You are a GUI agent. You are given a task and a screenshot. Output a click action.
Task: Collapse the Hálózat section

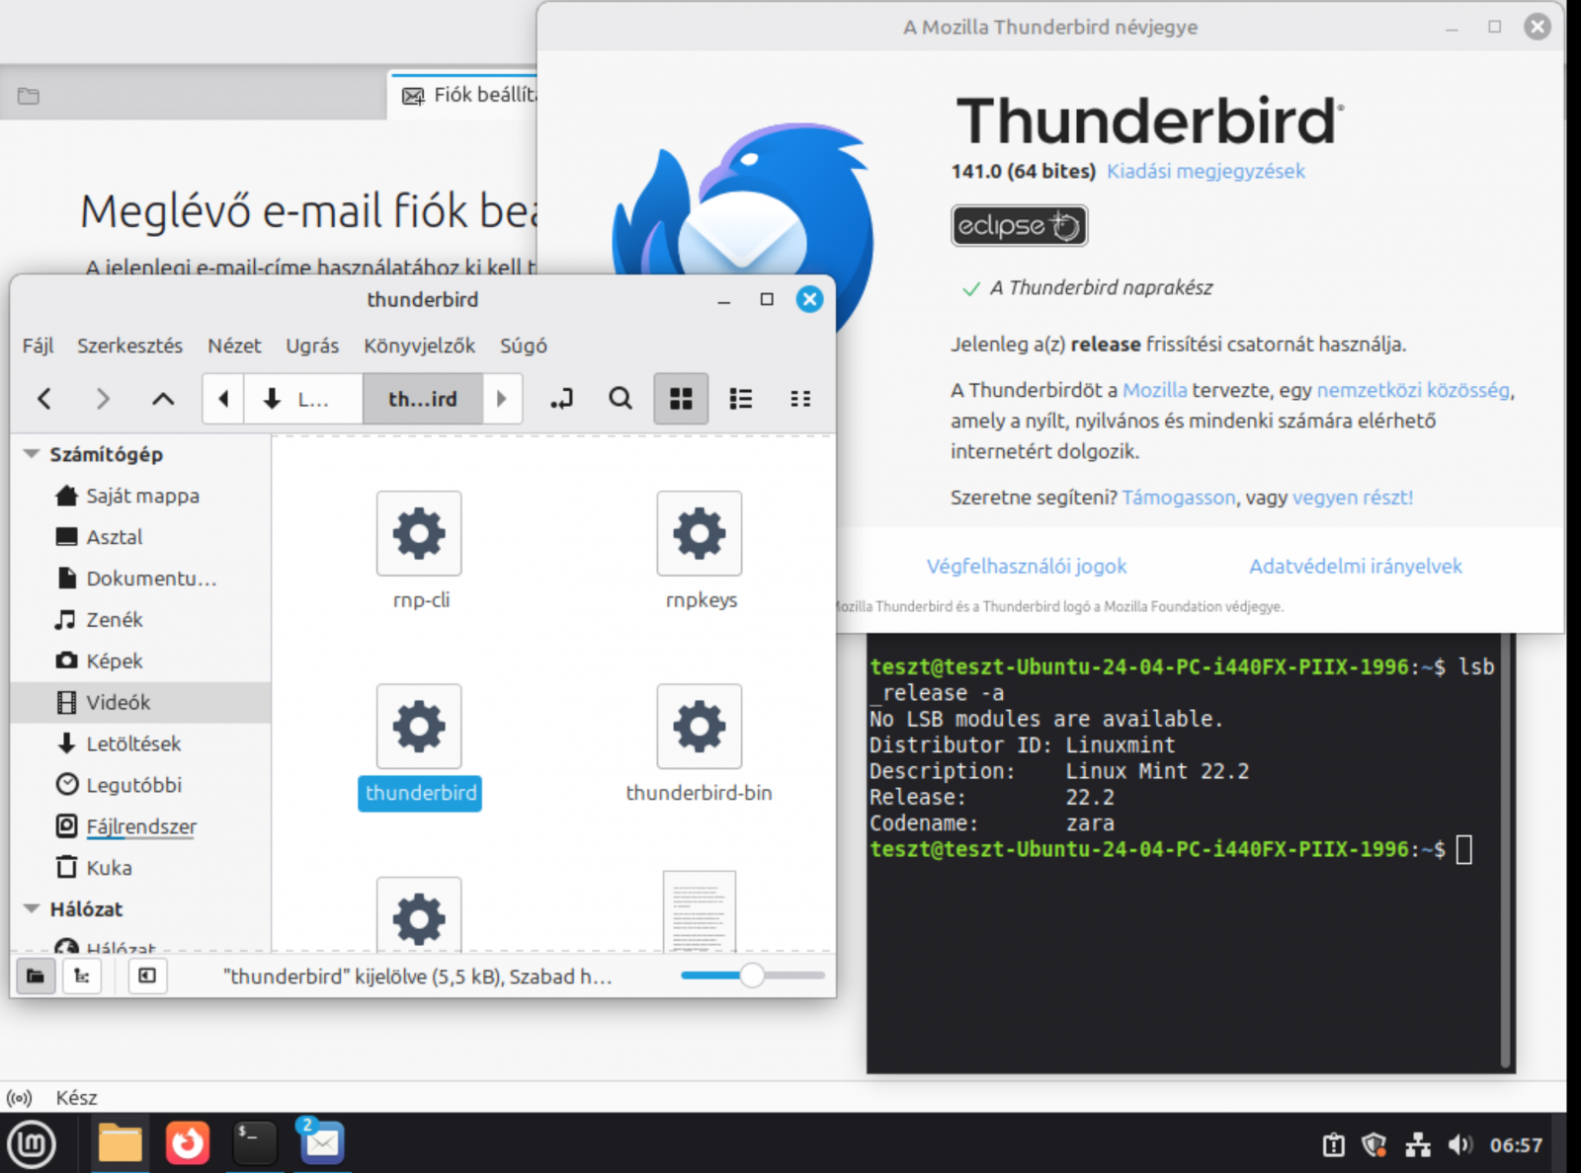pyautogui.click(x=32, y=908)
